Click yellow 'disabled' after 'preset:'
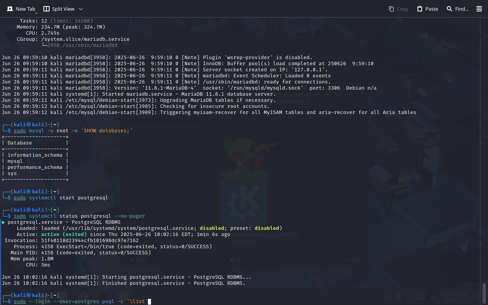Viewport: 488px width, 305px height. click(267, 228)
